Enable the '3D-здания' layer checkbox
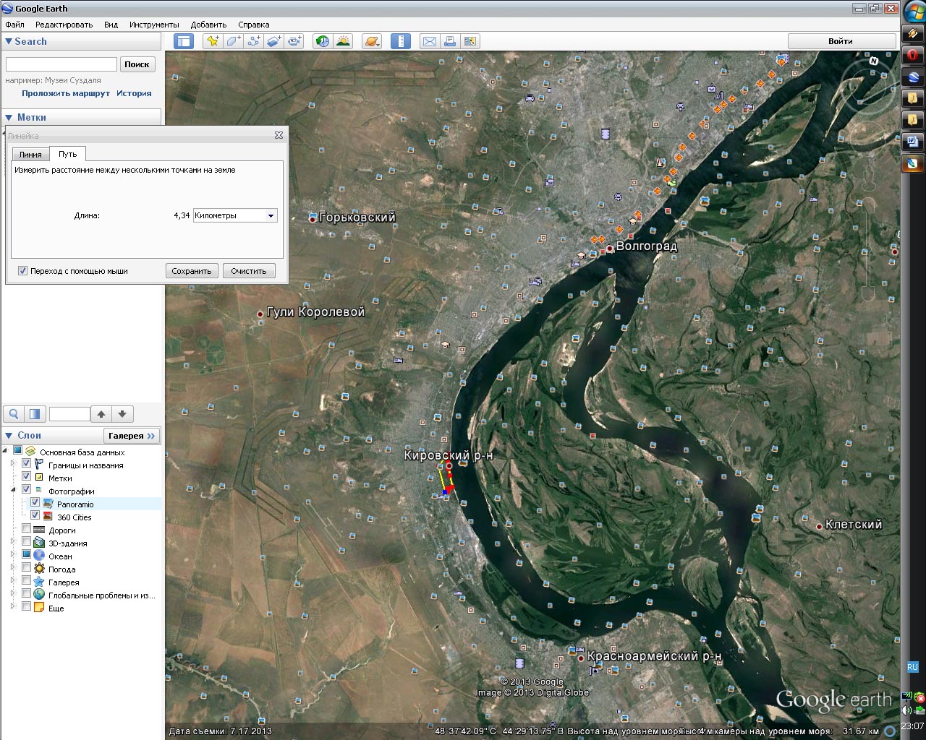 click(x=27, y=543)
